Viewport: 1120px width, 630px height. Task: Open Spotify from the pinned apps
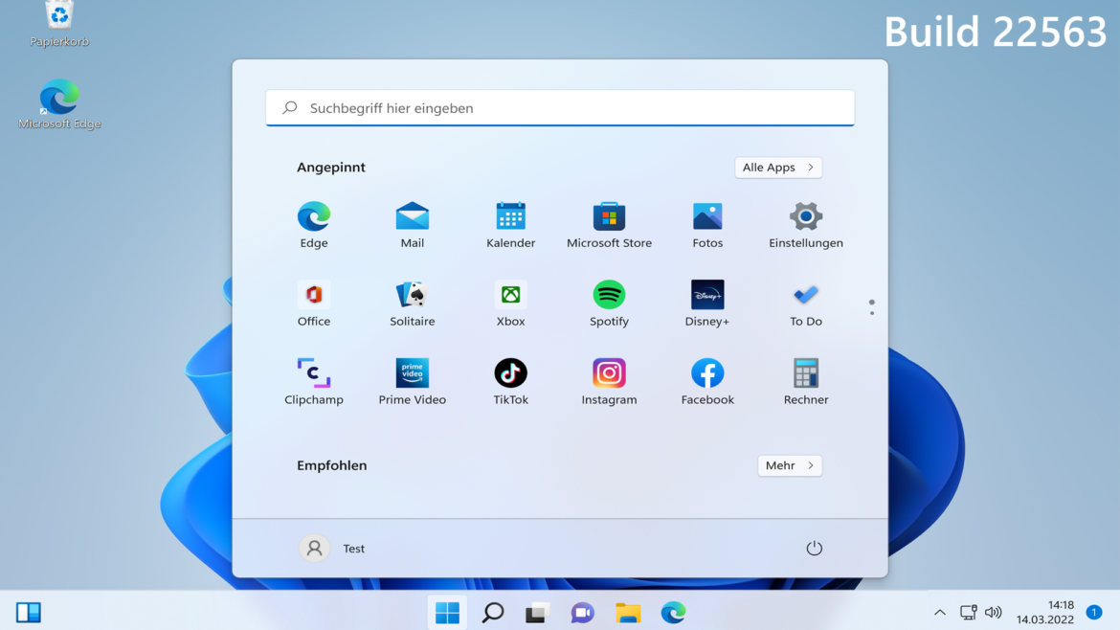coord(609,296)
